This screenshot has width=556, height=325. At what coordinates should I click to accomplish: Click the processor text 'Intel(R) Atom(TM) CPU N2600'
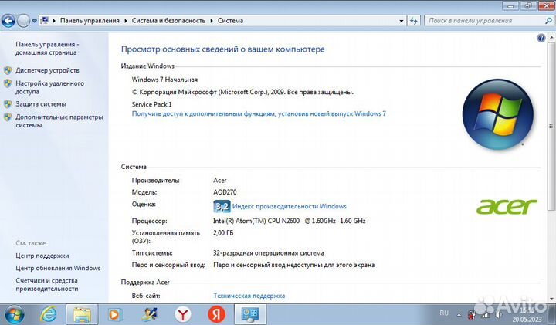pyautogui.click(x=256, y=221)
